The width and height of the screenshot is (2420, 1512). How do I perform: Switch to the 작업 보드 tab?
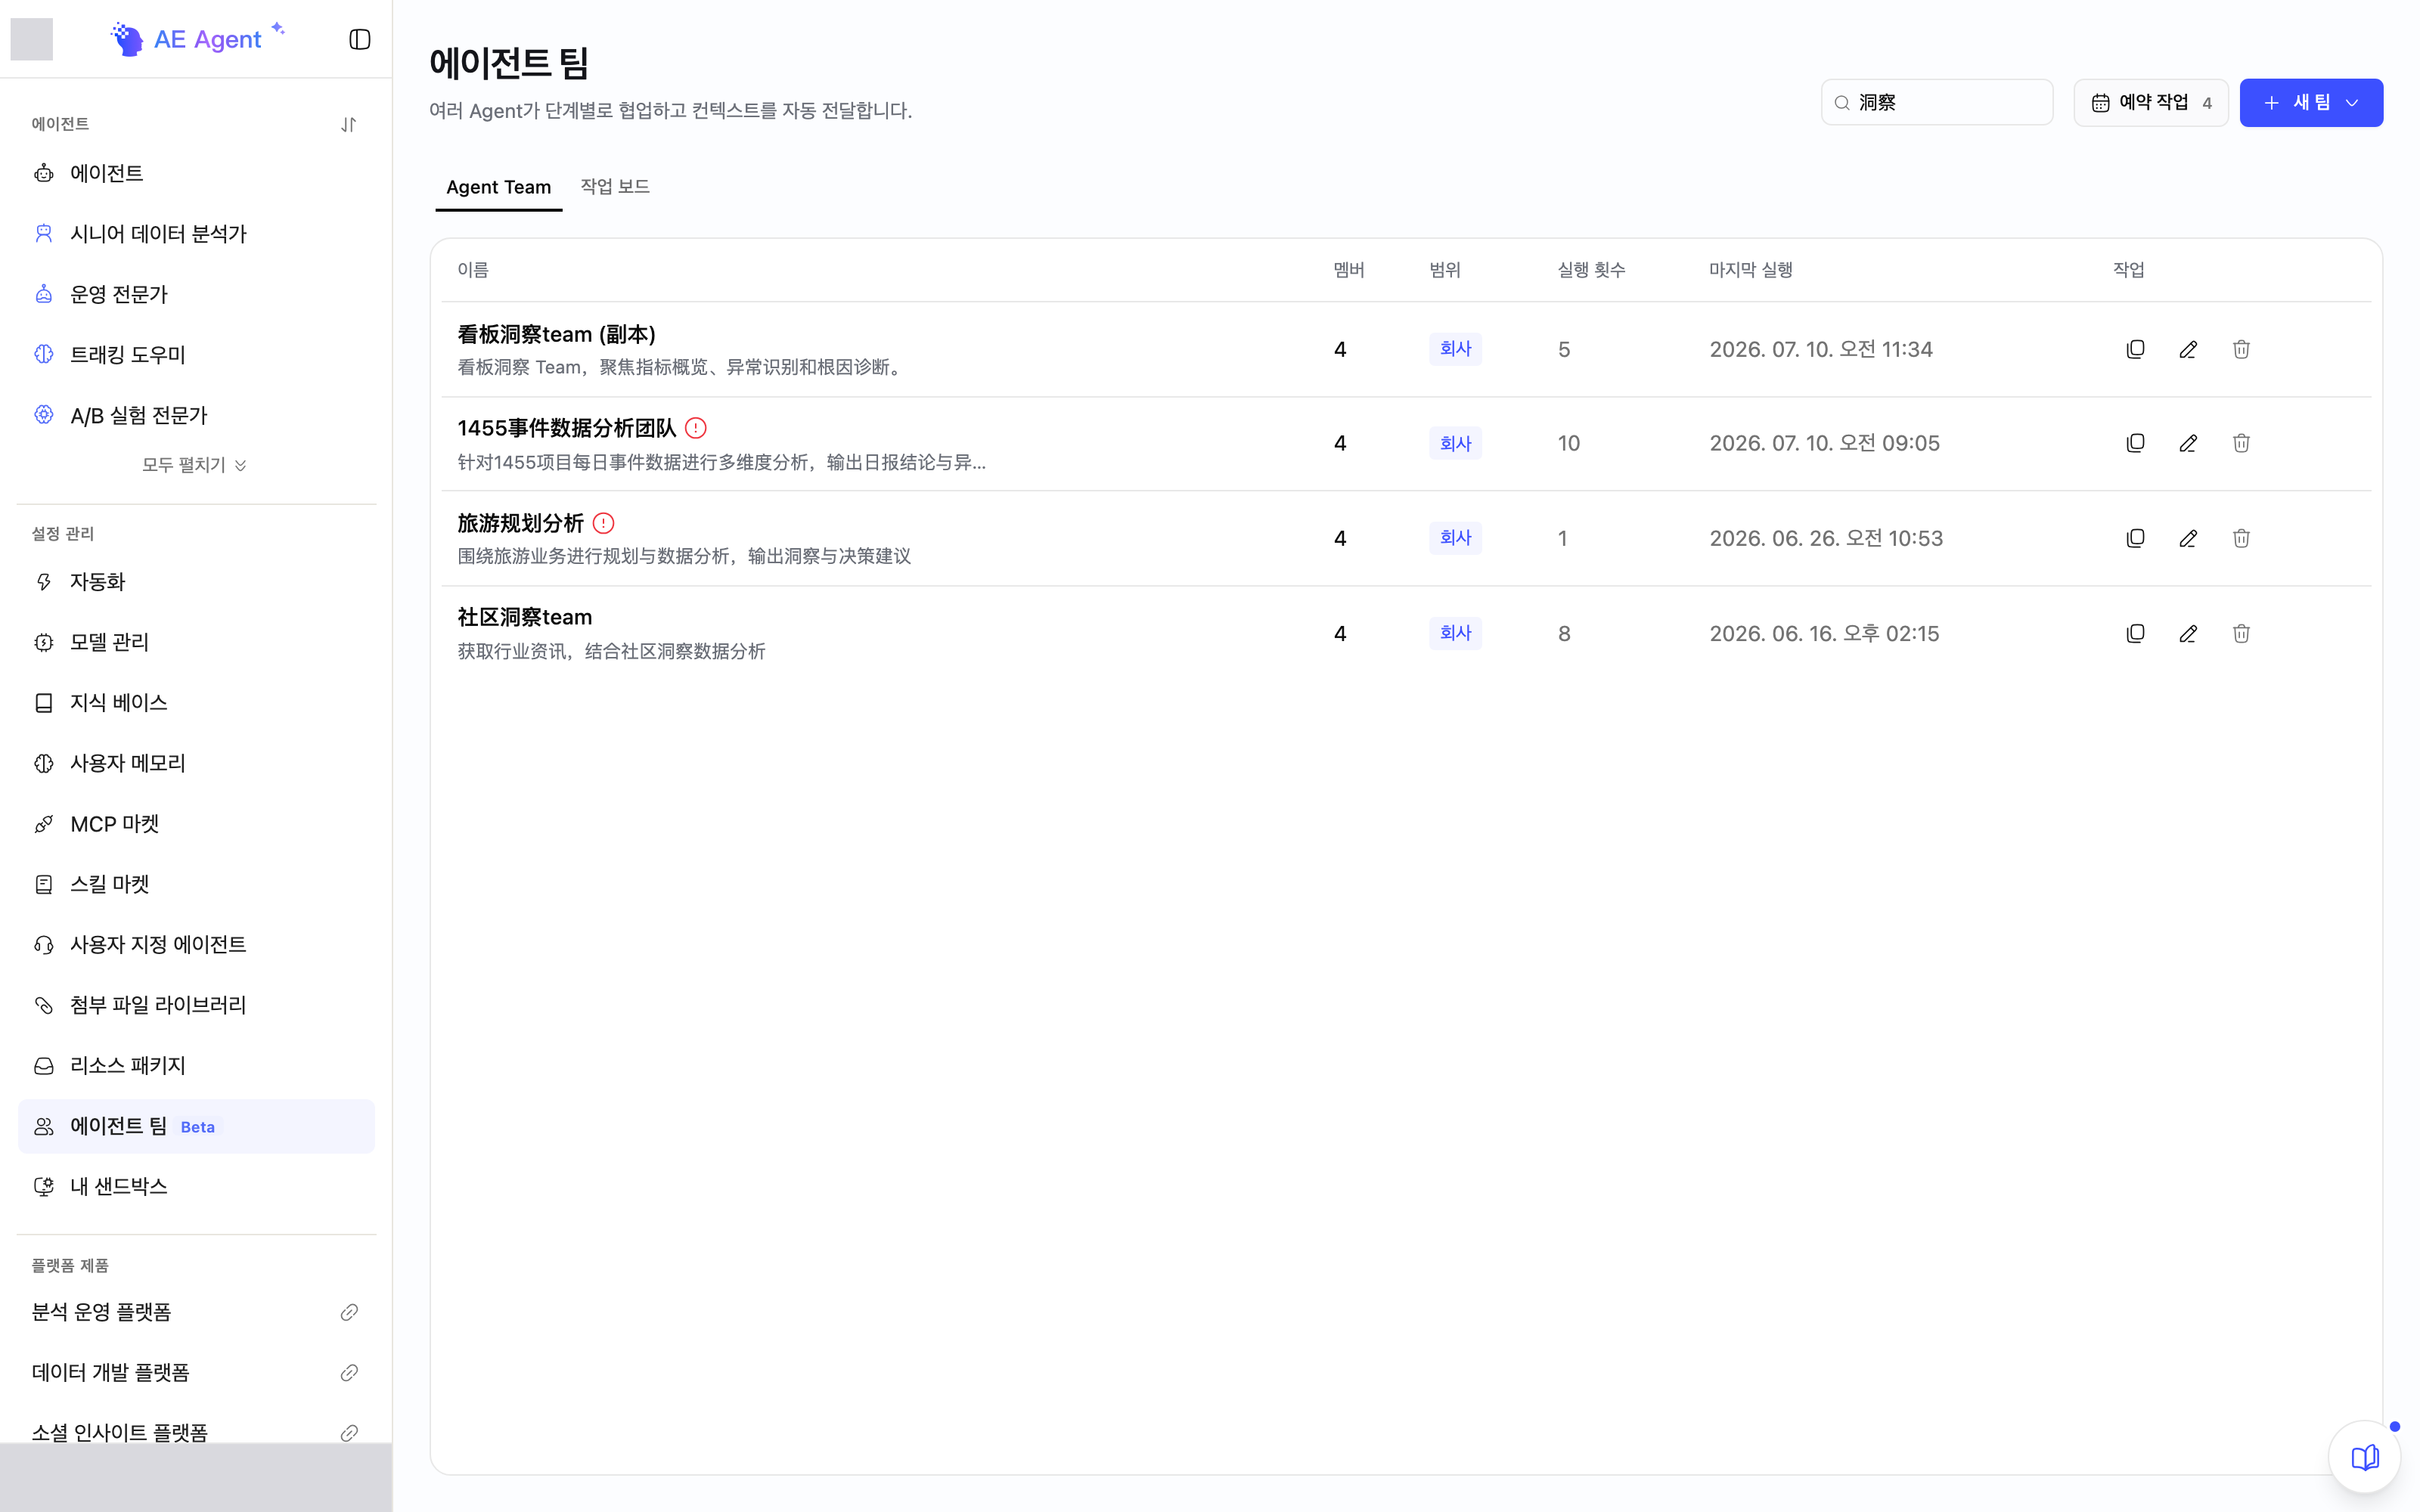click(x=615, y=187)
